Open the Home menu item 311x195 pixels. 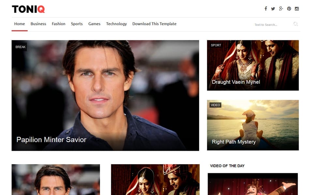(19, 24)
